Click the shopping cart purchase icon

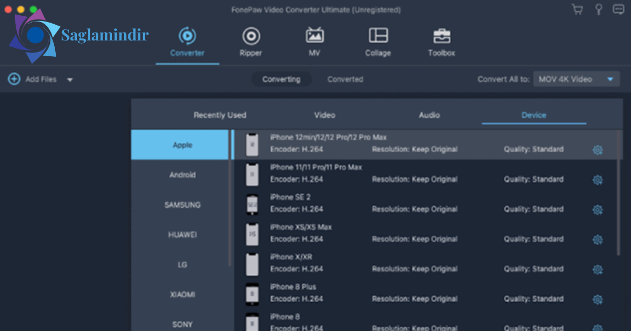pos(577,9)
